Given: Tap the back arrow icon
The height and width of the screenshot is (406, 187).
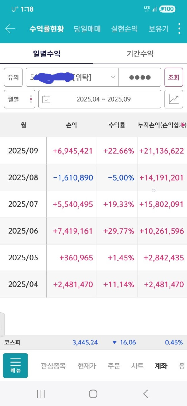Looking at the screenshot, I should coord(10,29).
